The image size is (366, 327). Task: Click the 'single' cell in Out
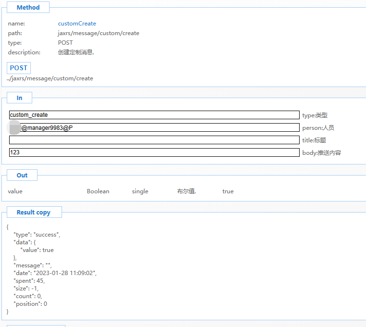tap(140, 191)
